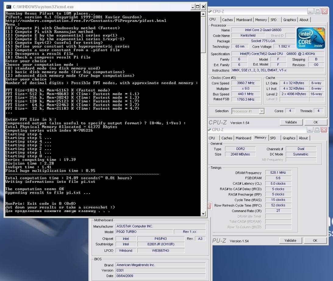Image resolution: width=333 pixels, height=281 pixels.
Task: Click Instructions field MMX, SSE, EM64T
Action: 278,70
